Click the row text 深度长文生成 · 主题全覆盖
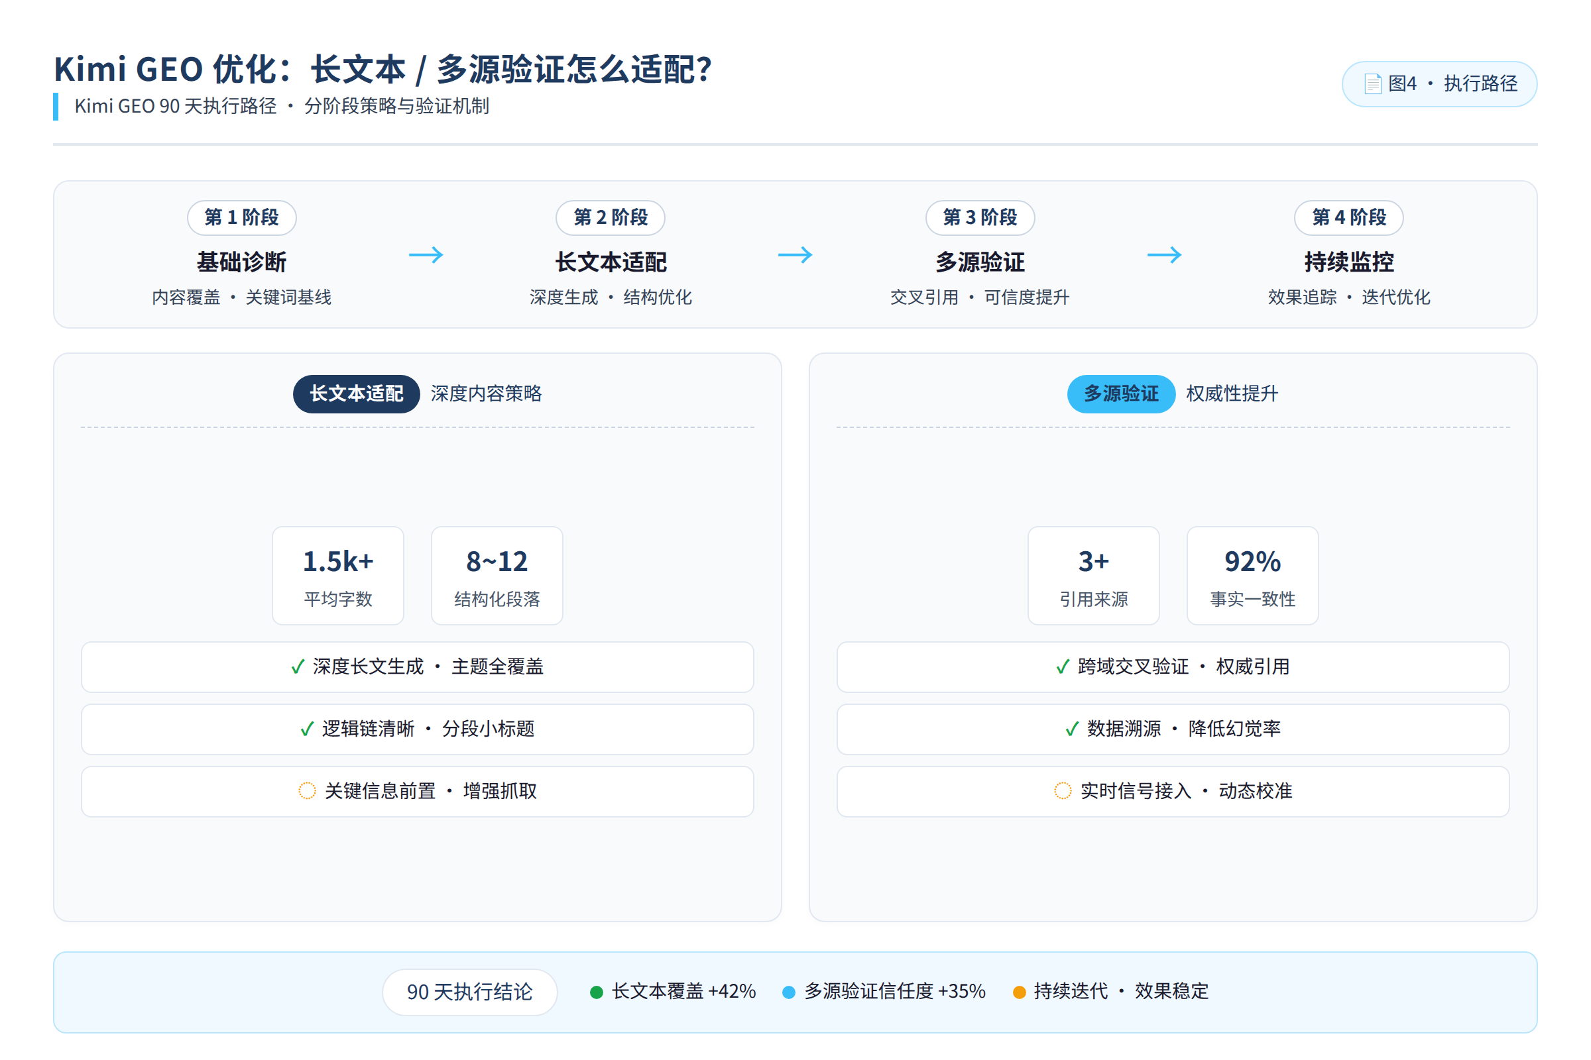Screen dimensions: 1591x1060 click(428, 667)
